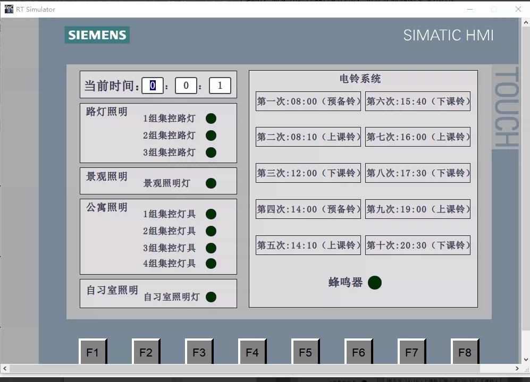Click the SIEMENS logo

[97, 35]
